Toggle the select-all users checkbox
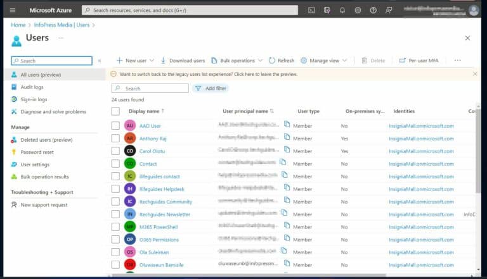Viewport: 487px width, 279px height. 115,111
